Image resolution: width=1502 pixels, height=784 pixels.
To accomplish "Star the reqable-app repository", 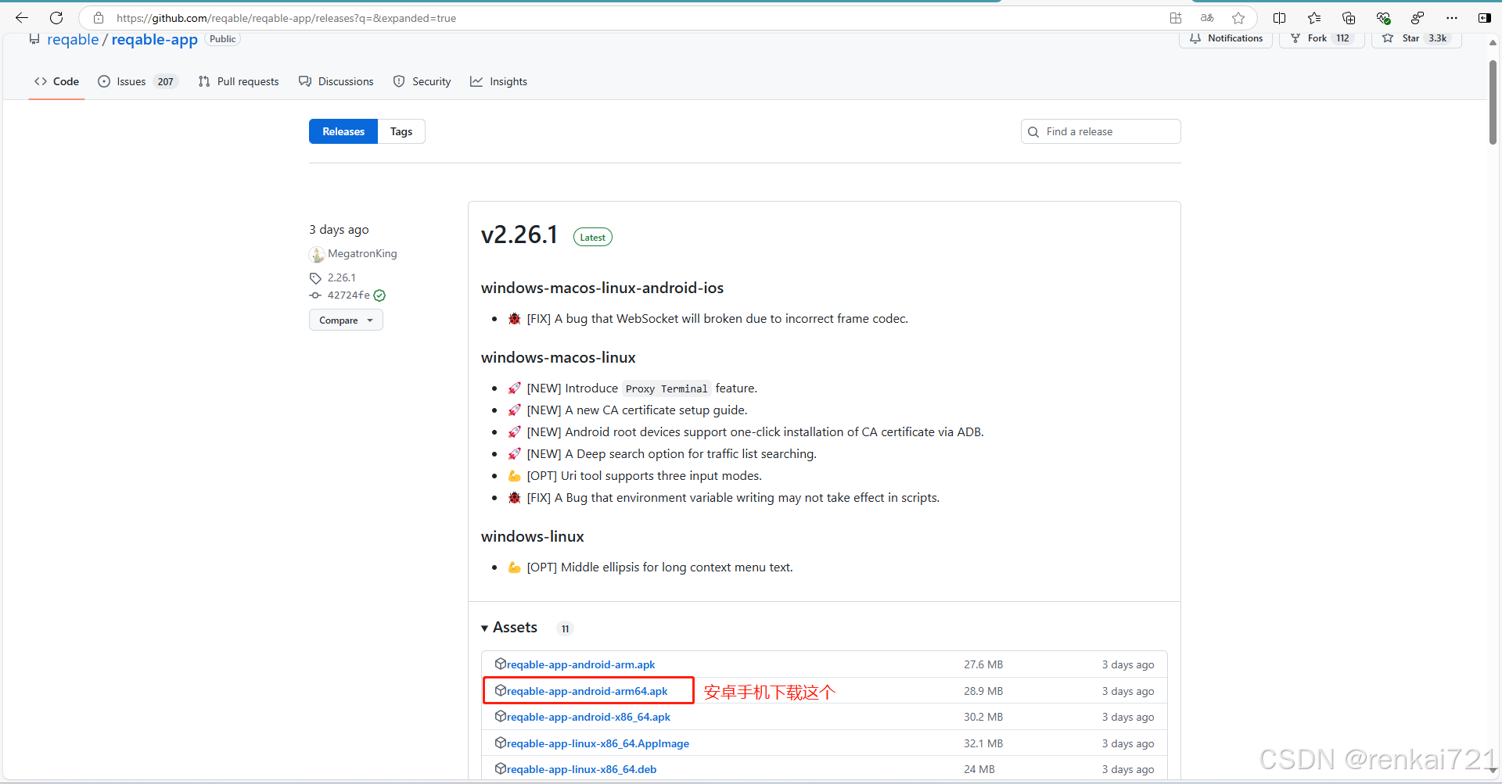I will click(x=1416, y=38).
